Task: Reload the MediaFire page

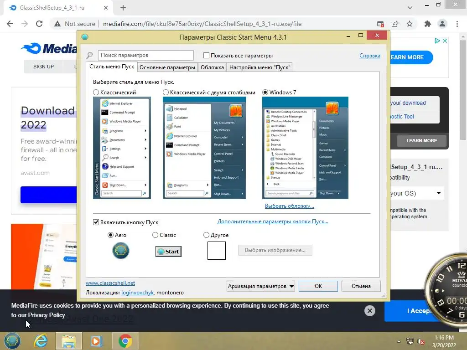Action: click(x=39, y=24)
